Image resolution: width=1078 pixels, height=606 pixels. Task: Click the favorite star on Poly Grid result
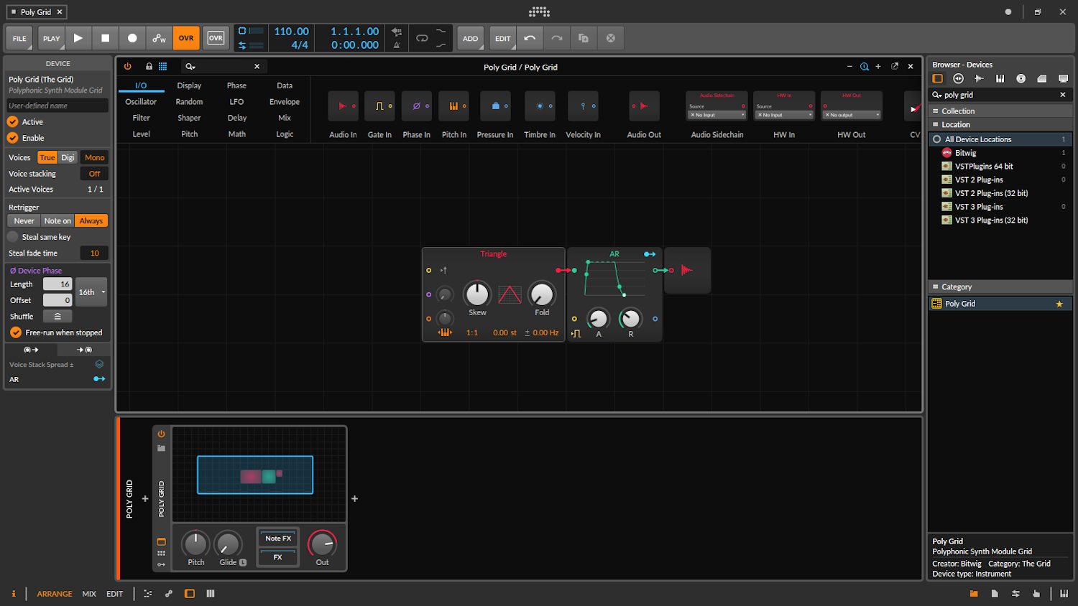[1059, 304]
